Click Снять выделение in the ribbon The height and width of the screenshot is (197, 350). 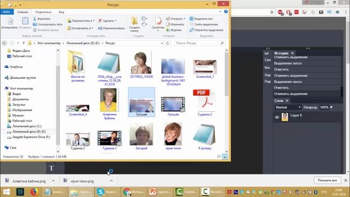pyautogui.click(x=204, y=24)
